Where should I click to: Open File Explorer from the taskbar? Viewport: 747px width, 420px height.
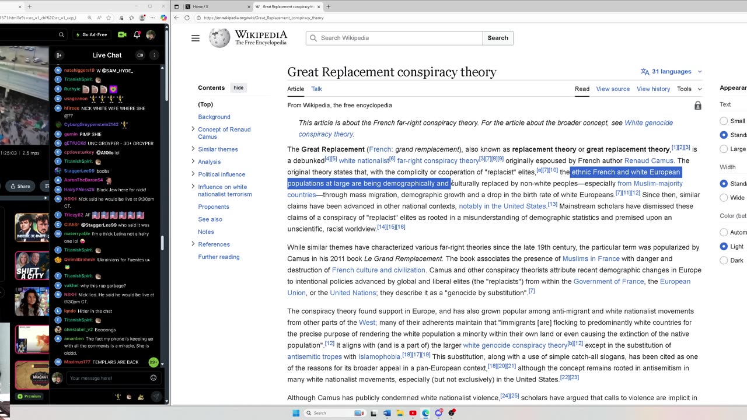(x=399, y=413)
